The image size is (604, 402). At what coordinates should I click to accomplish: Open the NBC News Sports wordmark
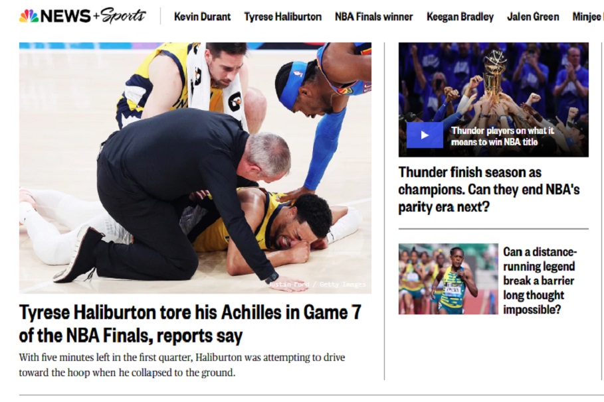[x=82, y=16]
